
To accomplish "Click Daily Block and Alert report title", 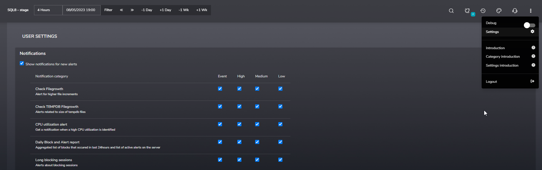I will pyautogui.click(x=58, y=142).
